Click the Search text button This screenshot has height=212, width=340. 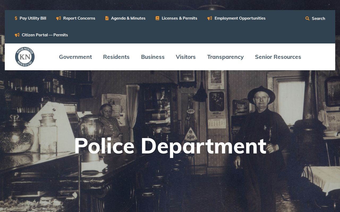pyautogui.click(x=318, y=19)
